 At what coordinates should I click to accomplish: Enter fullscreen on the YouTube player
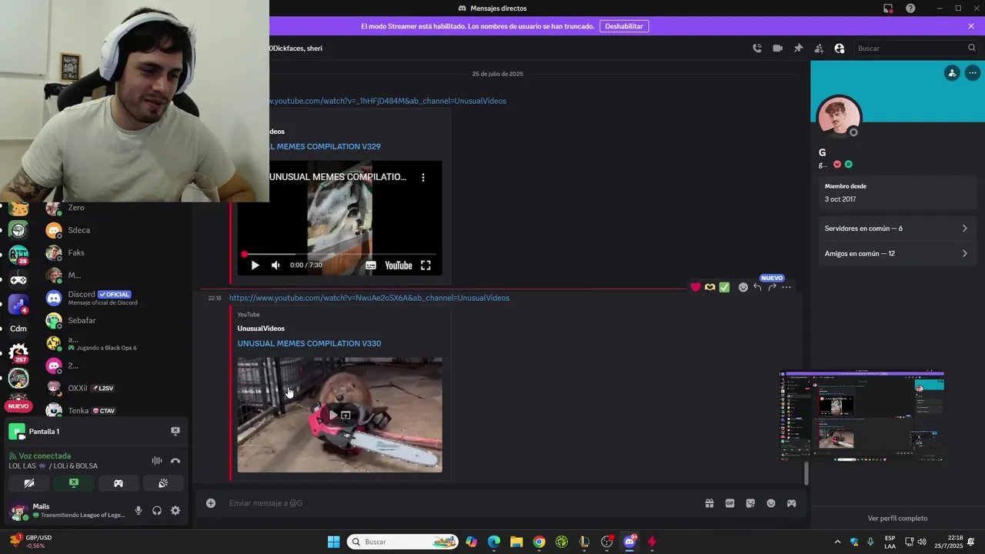click(426, 265)
